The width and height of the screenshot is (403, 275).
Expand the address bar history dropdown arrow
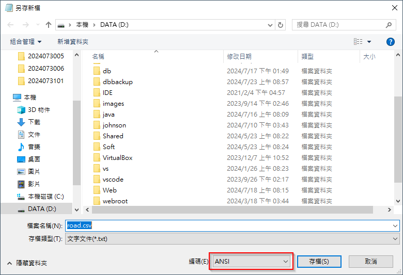(x=270, y=25)
